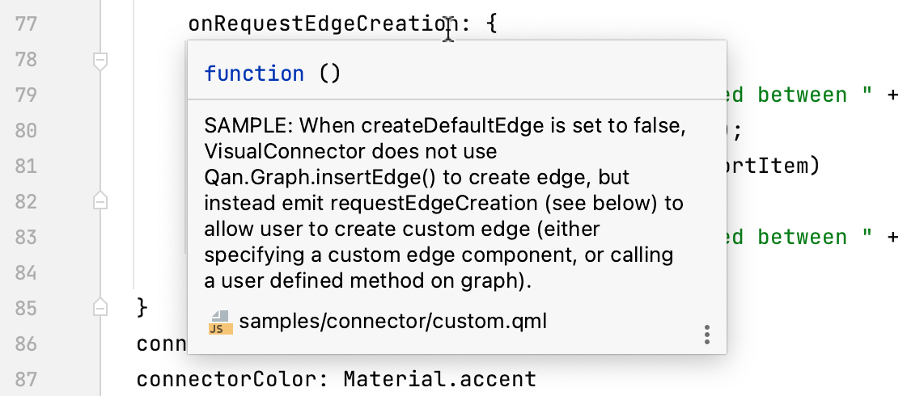The width and height of the screenshot is (907, 396).
Task: Toggle the fold marker on line 82
Action: click(100, 200)
